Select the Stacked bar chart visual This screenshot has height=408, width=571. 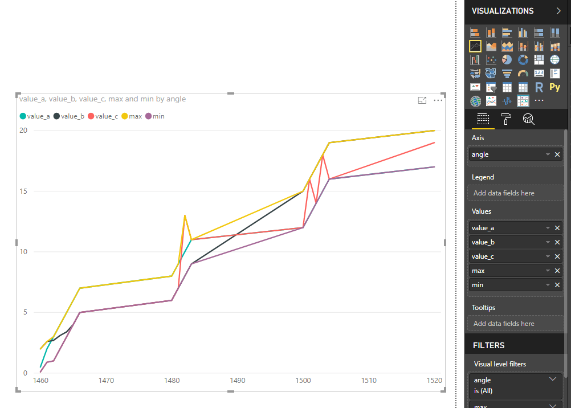point(475,33)
